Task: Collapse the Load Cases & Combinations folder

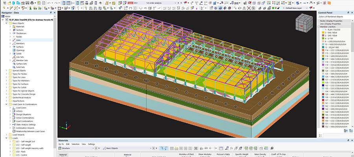Action: [6, 104]
